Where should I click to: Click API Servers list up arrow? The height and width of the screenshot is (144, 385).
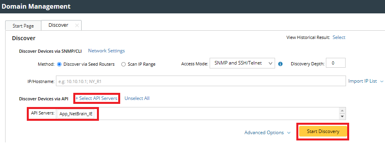[x=342, y=110]
